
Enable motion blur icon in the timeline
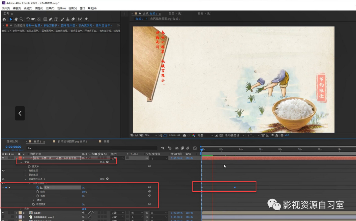coord(188,148)
